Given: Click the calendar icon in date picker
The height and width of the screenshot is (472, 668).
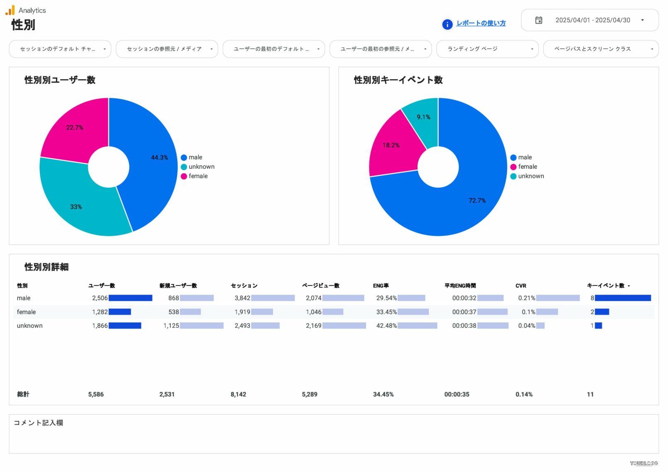Looking at the screenshot, I should [x=538, y=20].
